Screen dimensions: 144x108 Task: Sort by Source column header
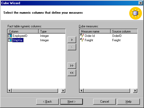point(124,31)
